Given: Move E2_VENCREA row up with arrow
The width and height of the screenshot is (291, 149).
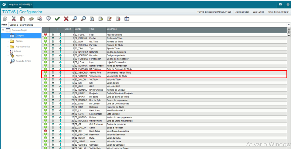Looking at the screenshot, I should [x=53, y=72].
